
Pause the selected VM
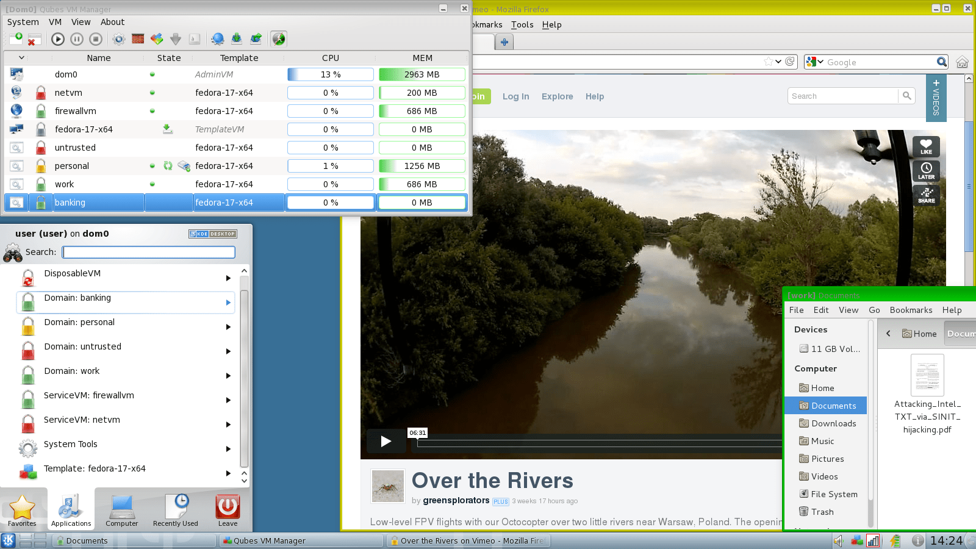pos(76,38)
